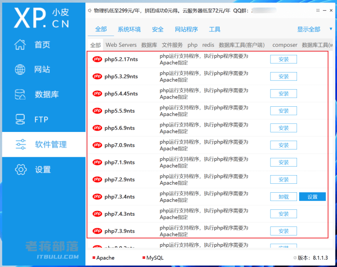Click the php icon beside php7.2.9nts

tap(97, 179)
